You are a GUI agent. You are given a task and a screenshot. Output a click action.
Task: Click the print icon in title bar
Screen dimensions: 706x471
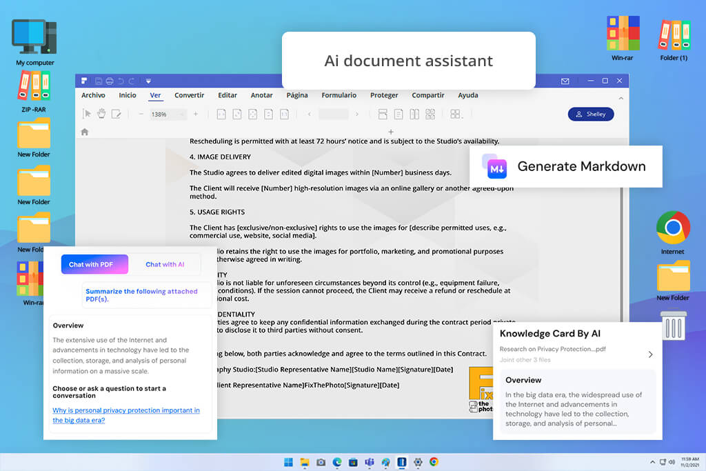(x=110, y=81)
